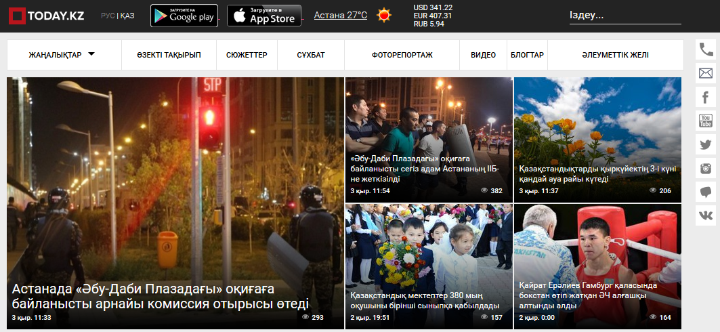Open the email envelope icon in sidebar
Image resolution: width=720 pixels, height=332 pixels.
coord(705,73)
